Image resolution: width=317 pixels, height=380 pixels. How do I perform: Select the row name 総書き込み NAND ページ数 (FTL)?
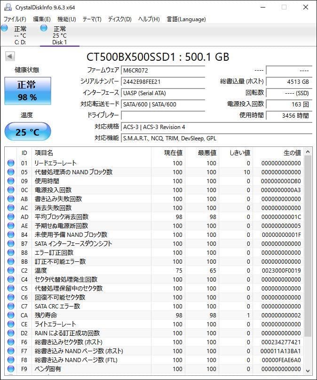tap(76, 360)
